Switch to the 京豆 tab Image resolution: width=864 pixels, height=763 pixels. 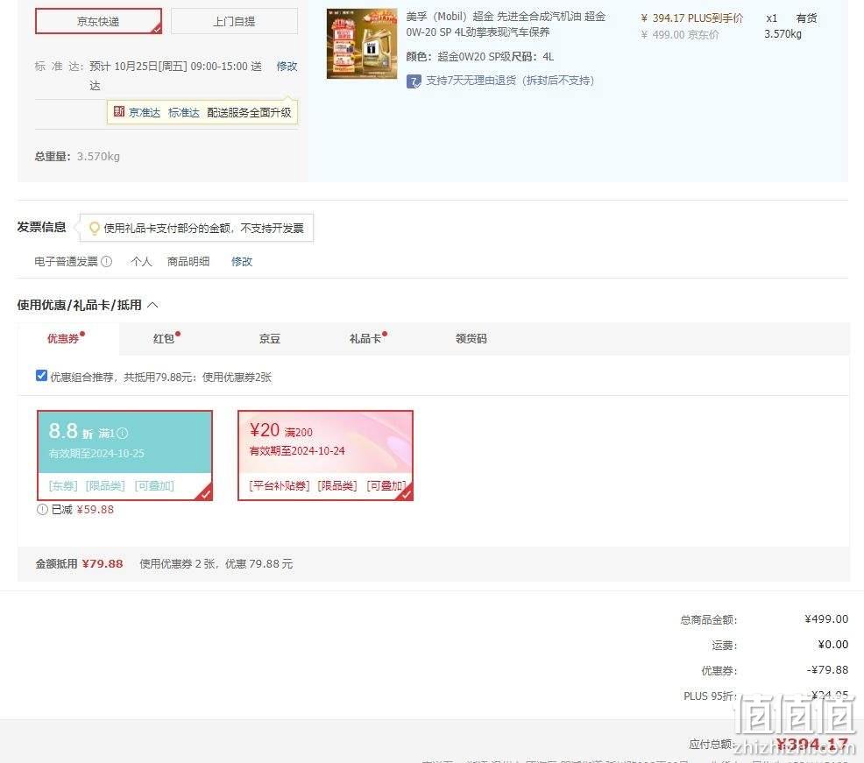pyautogui.click(x=269, y=338)
